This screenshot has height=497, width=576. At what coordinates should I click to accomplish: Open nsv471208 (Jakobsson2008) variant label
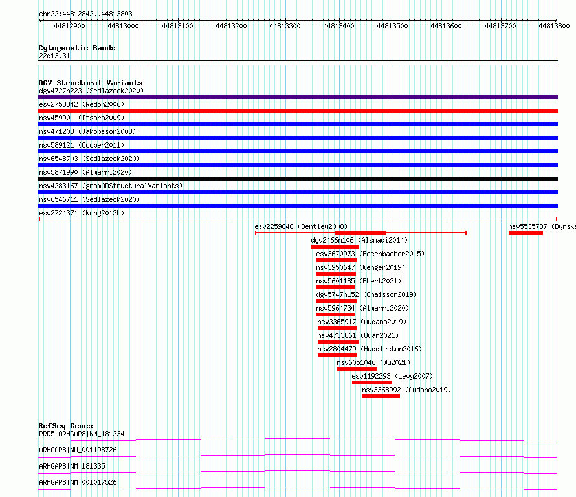pos(87,131)
